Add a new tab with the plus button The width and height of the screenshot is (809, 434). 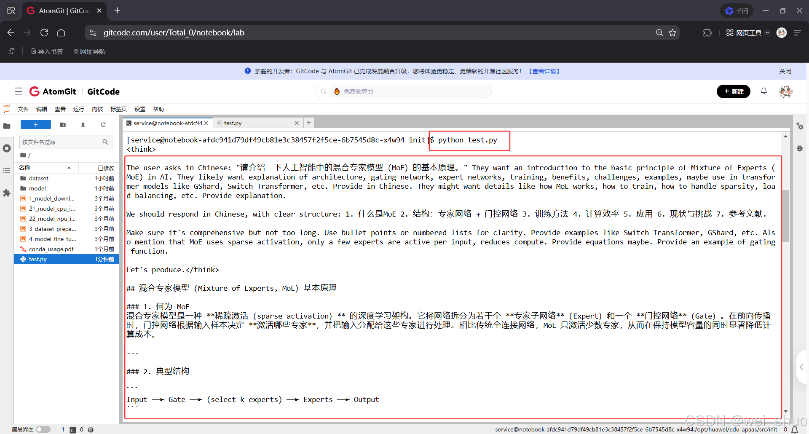pyautogui.click(x=309, y=123)
